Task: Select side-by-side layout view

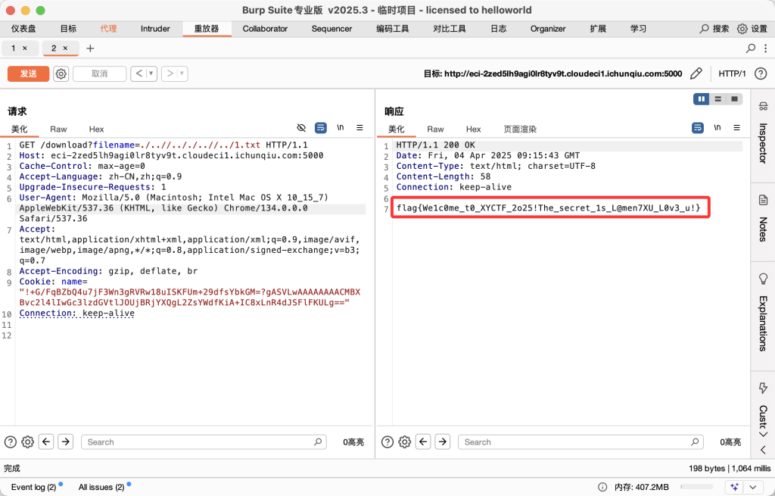Action: (x=702, y=99)
